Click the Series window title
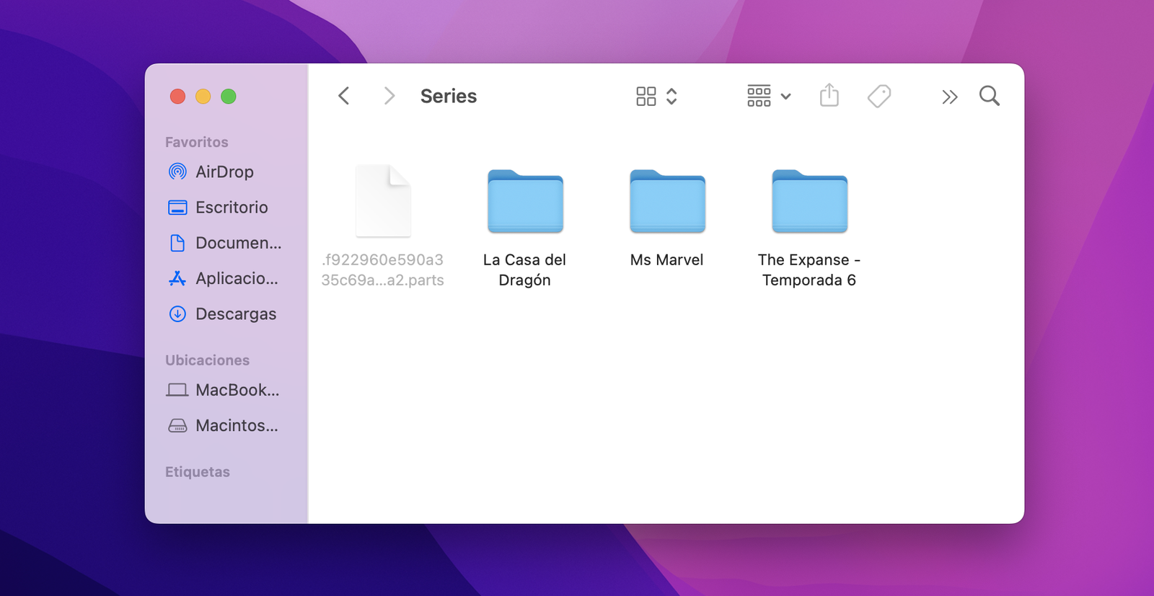 point(449,96)
